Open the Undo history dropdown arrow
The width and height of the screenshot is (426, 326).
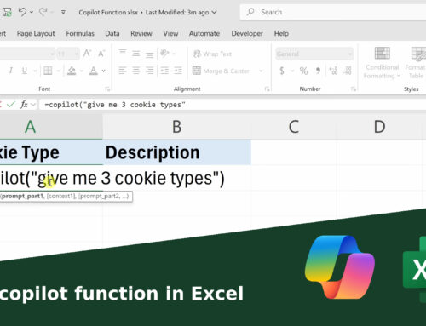[x=32, y=12]
